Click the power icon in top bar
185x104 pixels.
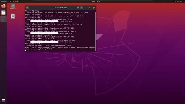tap(181, 1)
